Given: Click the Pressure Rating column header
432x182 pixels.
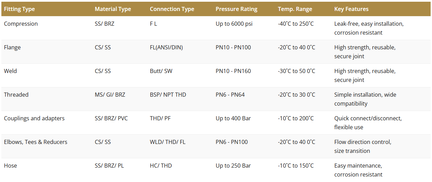Looking at the screenshot, I should (236, 9).
